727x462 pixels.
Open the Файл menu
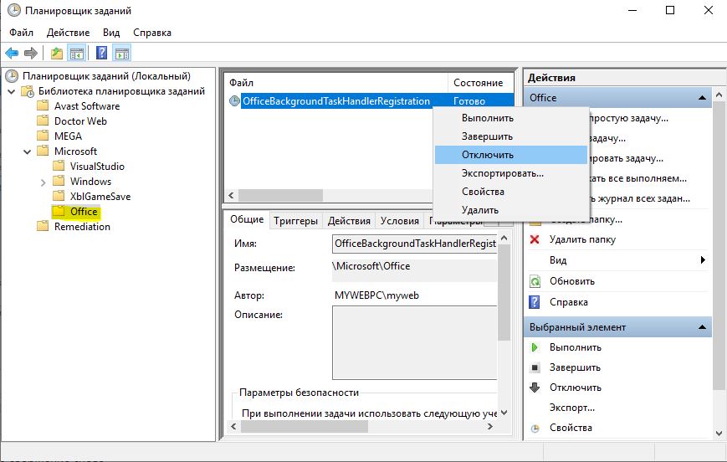21,33
